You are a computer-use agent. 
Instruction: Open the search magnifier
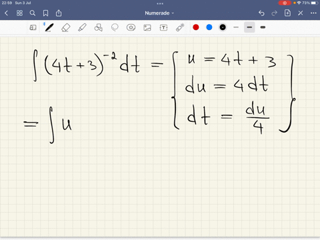coord(33,13)
